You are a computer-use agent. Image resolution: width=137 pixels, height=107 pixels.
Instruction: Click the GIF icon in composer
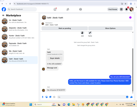(x=54, y=97)
